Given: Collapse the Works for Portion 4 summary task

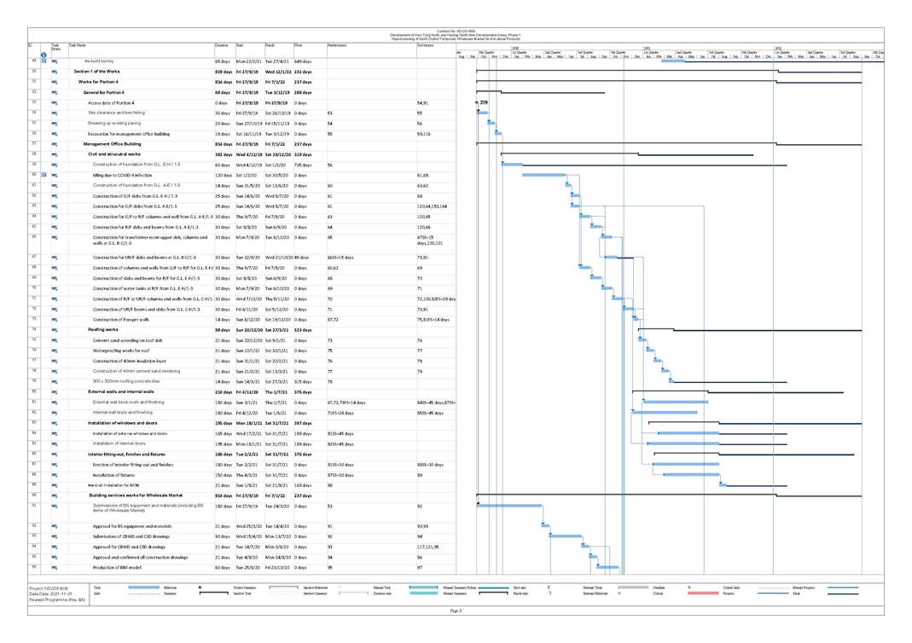Looking at the screenshot, I should (x=102, y=82).
